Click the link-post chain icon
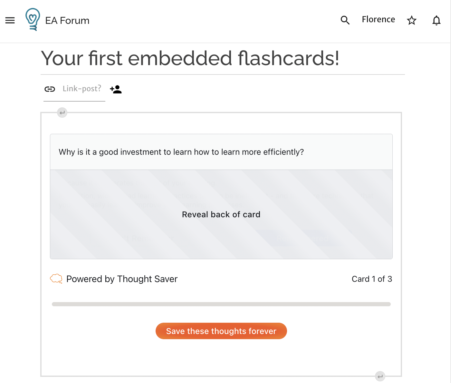 click(x=50, y=89)
